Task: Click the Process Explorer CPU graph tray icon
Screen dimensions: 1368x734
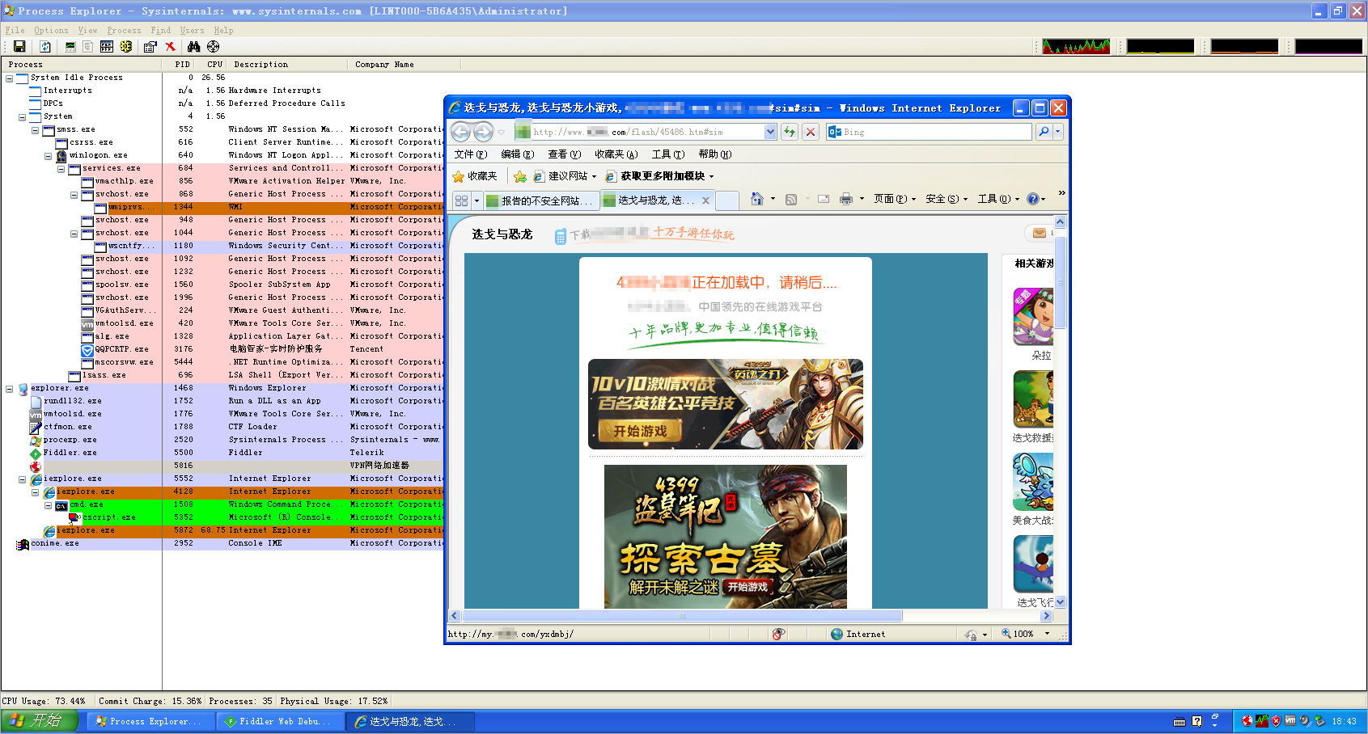Action: [x=1261, y=721]
